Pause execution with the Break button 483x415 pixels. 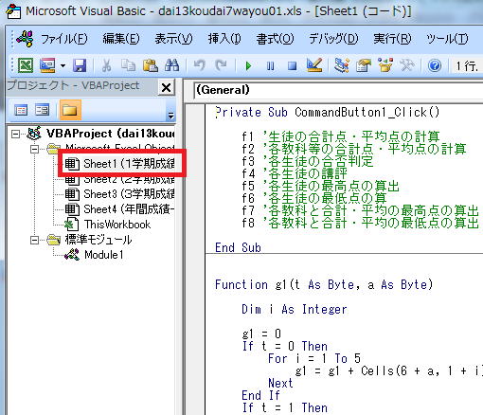tap(270, 66)
